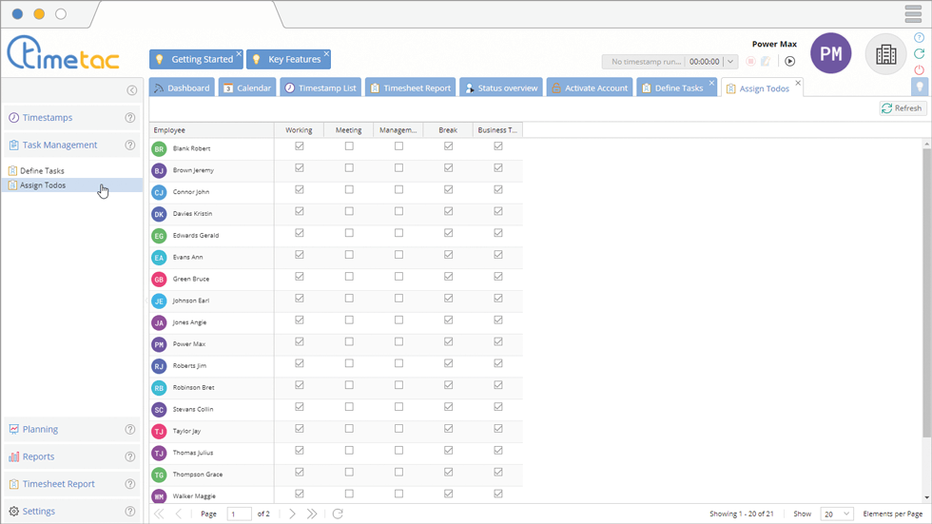Image resolution: width=932 pixels, height=524 pixels.
Task: Stop the running timestamp red icon
Action: coord(750,61)
